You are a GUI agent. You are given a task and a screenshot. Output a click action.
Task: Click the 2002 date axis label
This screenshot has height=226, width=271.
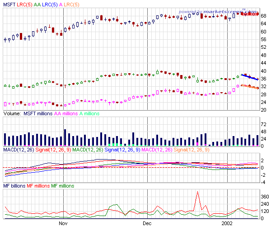click(227, 223)
